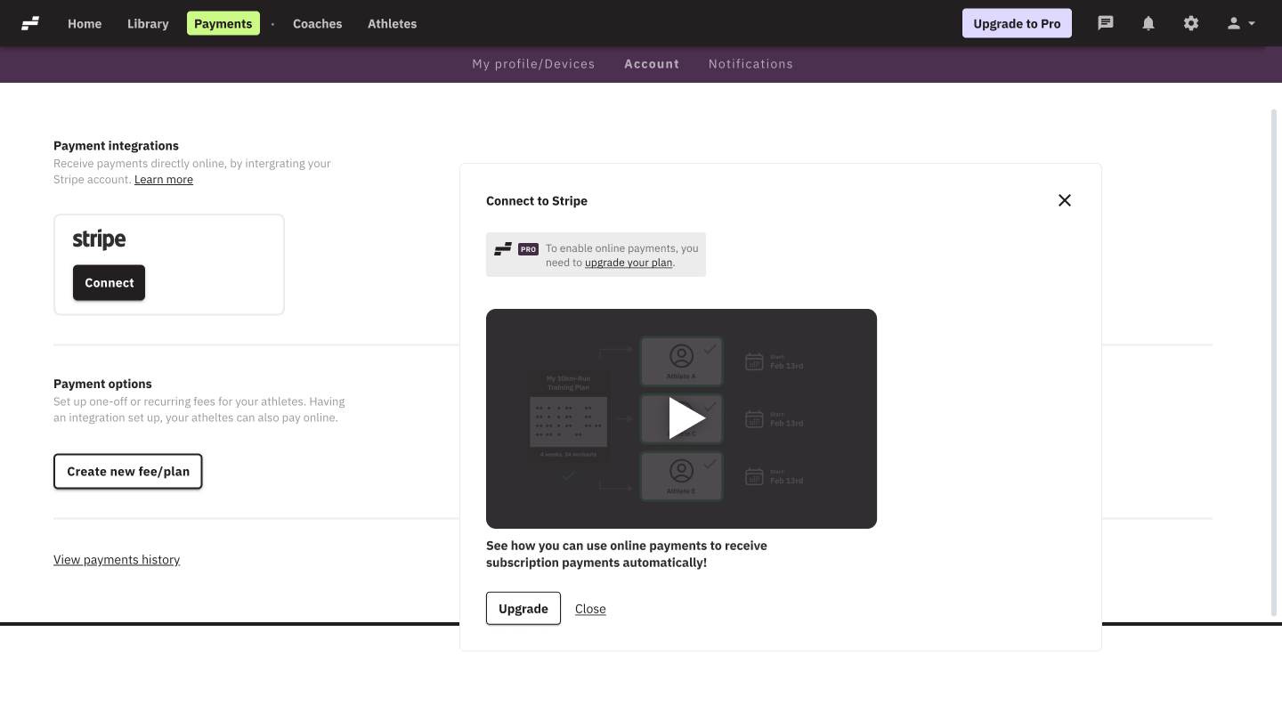Click the Stripe logo in the integration card
Viewport: 1282px width, 713px height.
click(98, 239)
